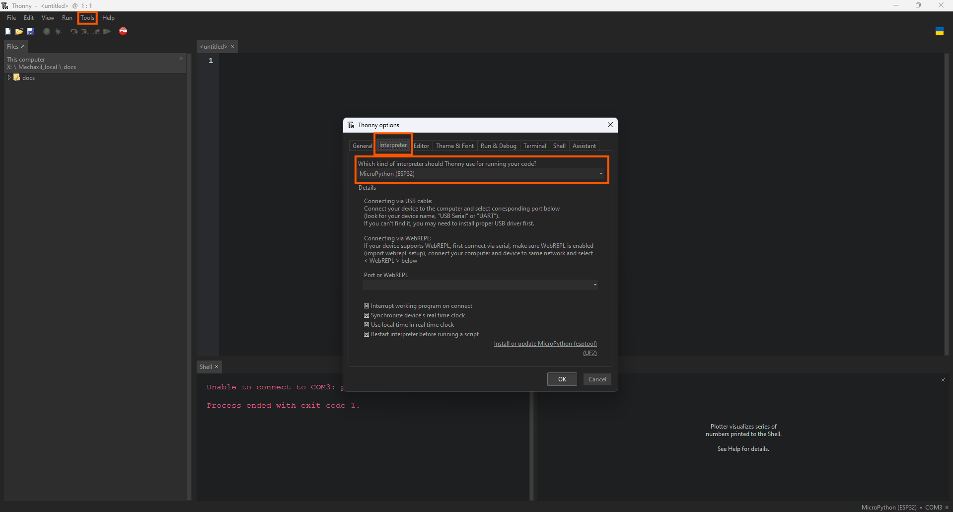This screenshot has height=512, width=953.
Task: Open the Run menu
Action: point(67,18)
